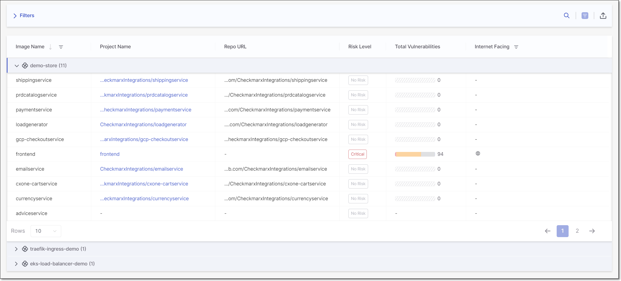Viewport: 621px width, 281px height.
Task: Go to page 2
Action: tap(577, 231)
